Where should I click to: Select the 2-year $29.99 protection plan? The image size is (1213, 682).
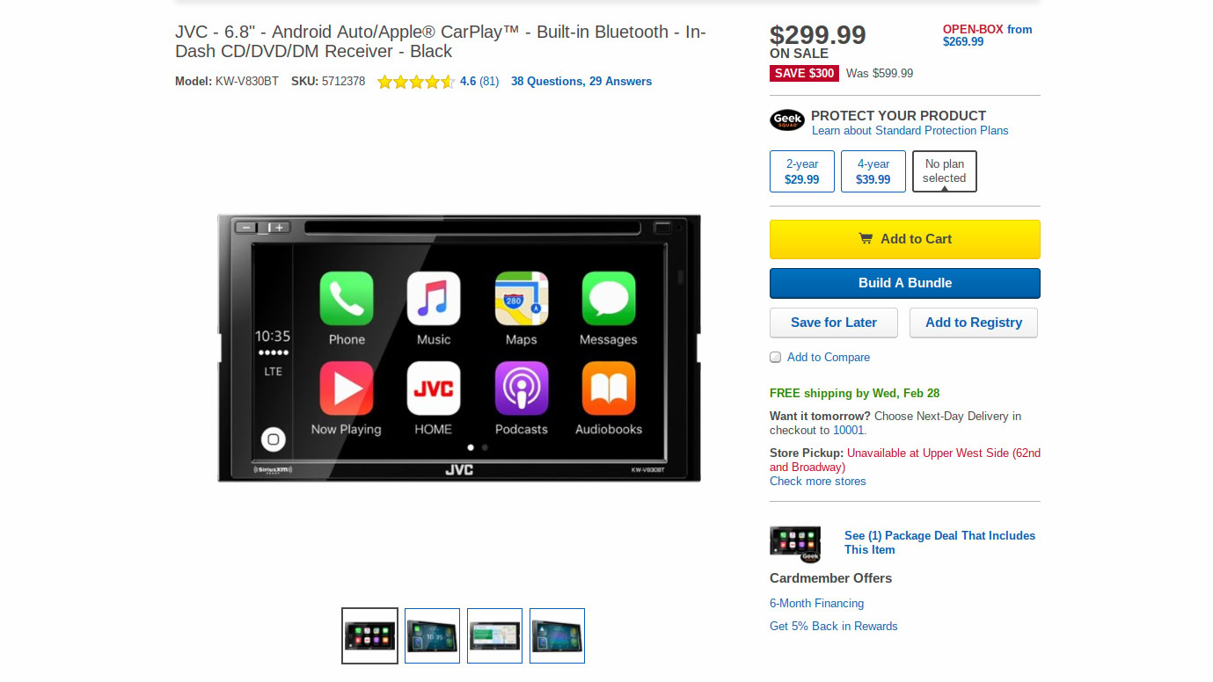coord(802,171)
